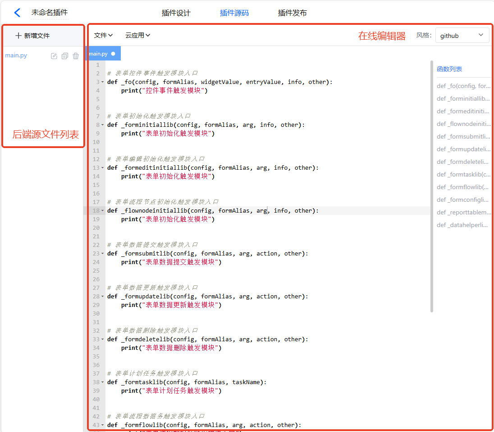Image resolution: width=494 pixels, height=432 pixels.
Task: Open the 风格 github theme selector
Action: pos(462,35)
